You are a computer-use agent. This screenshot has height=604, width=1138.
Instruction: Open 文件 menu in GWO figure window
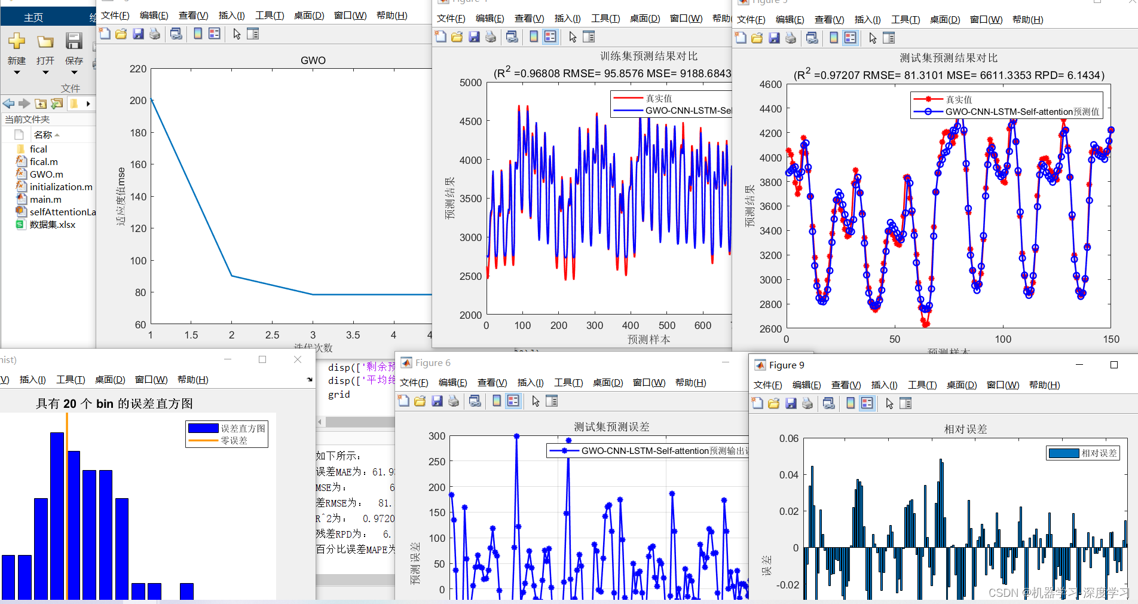[x=115, y=16]
